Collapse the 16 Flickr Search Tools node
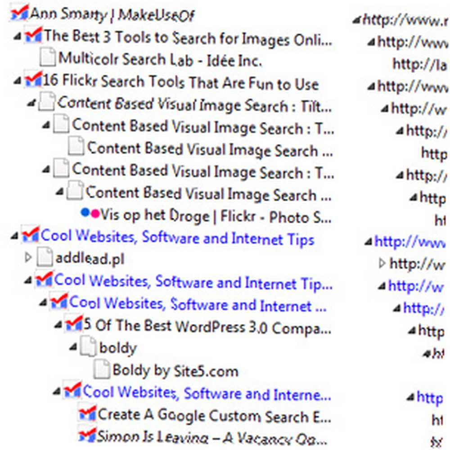450x450 pixels. [18, 81]
